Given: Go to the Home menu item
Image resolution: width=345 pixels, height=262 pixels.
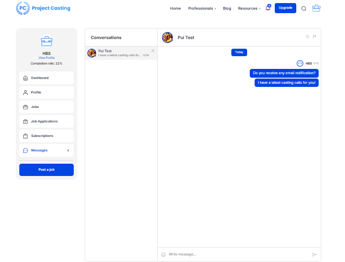Looking at the screenshot, I should [175, 8].
